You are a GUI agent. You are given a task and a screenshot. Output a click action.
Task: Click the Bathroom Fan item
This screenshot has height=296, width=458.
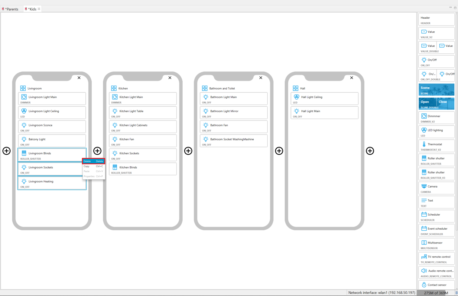tap(233, 127)
